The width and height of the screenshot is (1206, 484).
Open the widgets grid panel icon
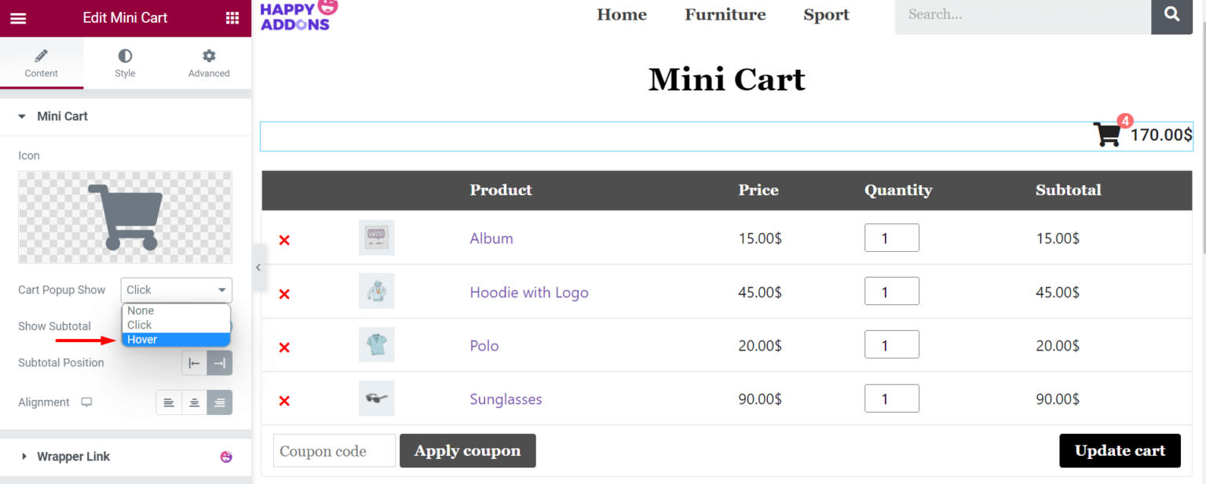pyautogui.click(x=232, y=18)
